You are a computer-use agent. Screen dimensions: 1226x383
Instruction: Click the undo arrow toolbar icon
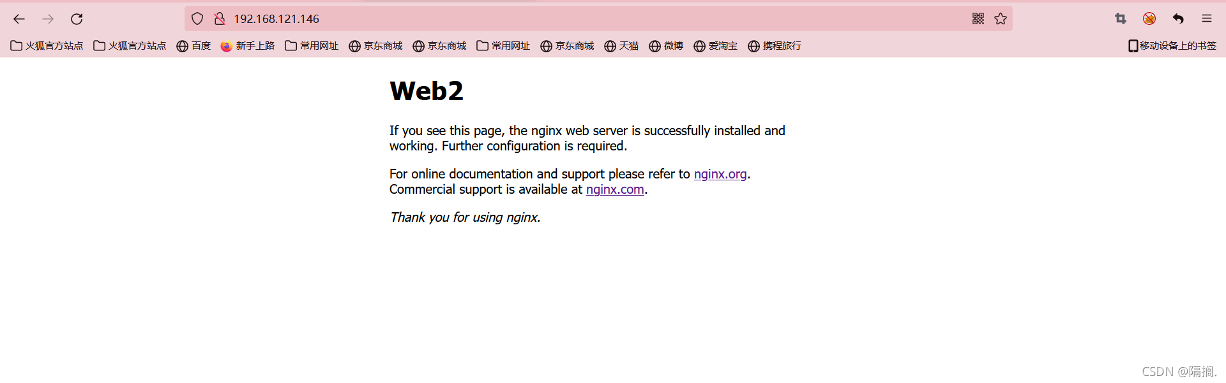1178,19
